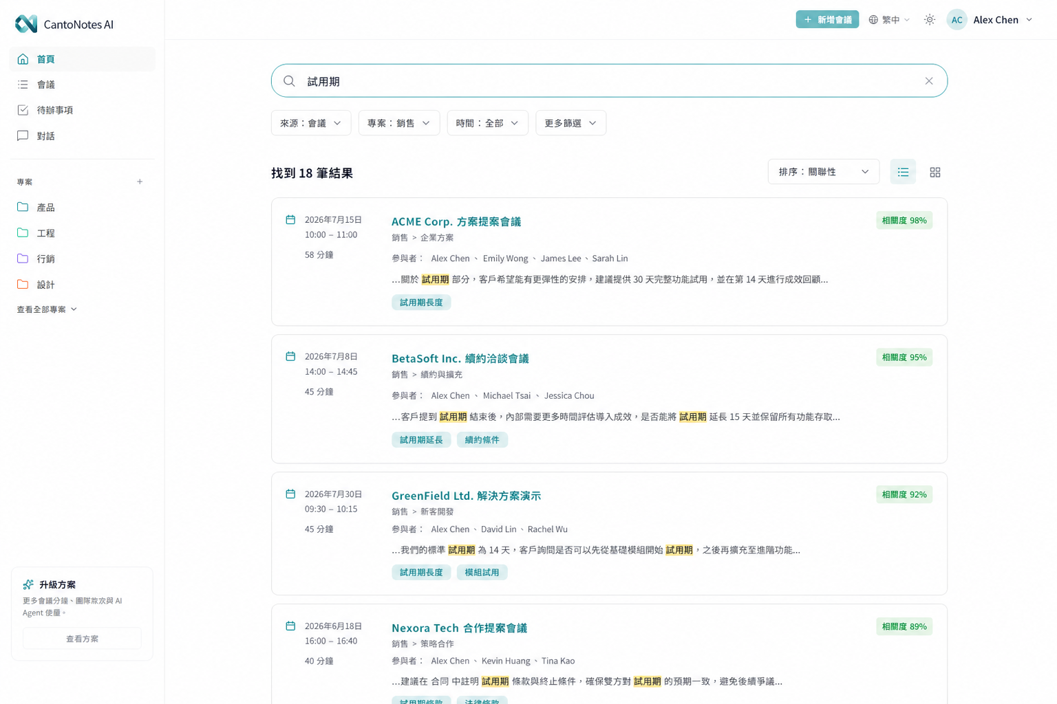Click the 新增會議 button
The height and width of the screenshot is (704, 1057).
pos(827,19)
